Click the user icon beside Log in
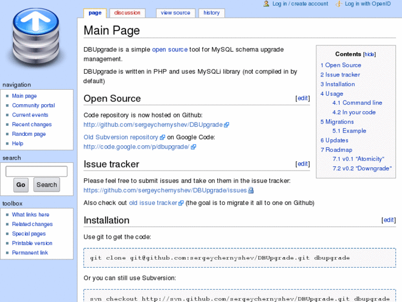The width and height of the screenshot is (402, 302). 266,3
